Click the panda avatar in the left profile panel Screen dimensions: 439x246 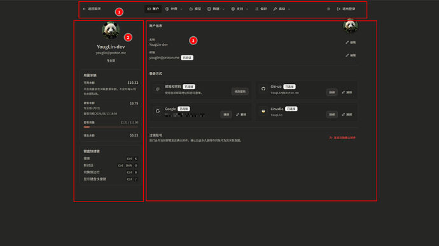[x=111, y=31]
